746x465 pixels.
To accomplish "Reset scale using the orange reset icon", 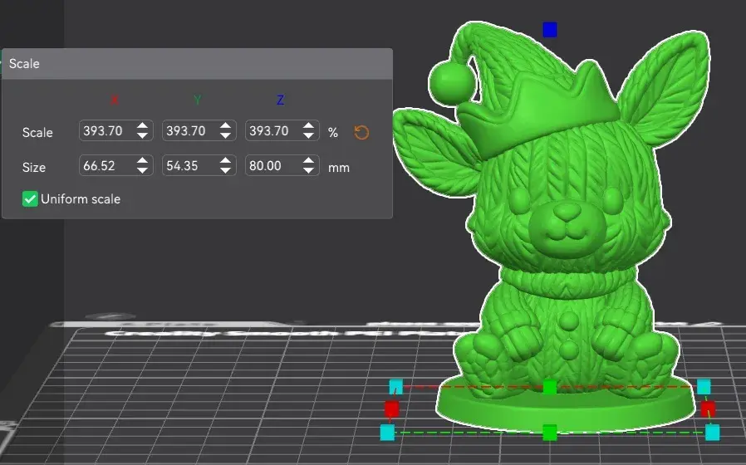I will tap(361, 132).
